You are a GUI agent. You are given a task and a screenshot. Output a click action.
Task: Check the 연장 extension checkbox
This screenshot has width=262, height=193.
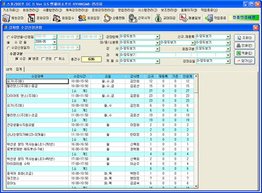42,59
